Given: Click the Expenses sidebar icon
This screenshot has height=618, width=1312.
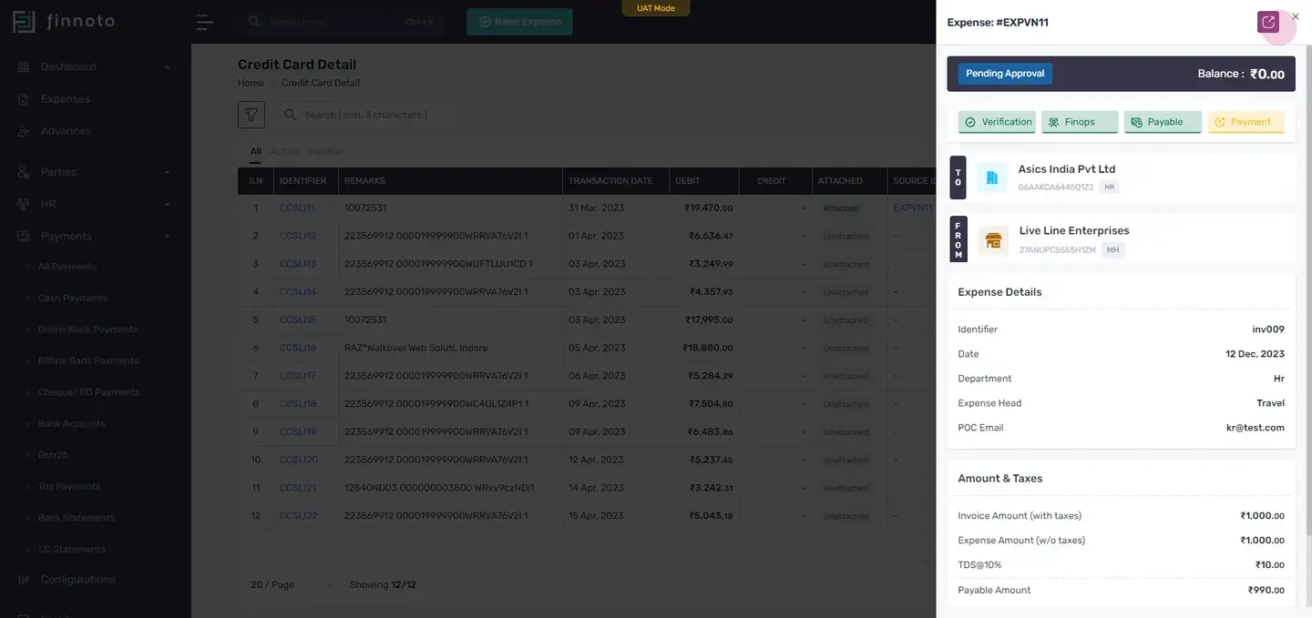Looking at the screenshot, I should (x=24, y=98).
